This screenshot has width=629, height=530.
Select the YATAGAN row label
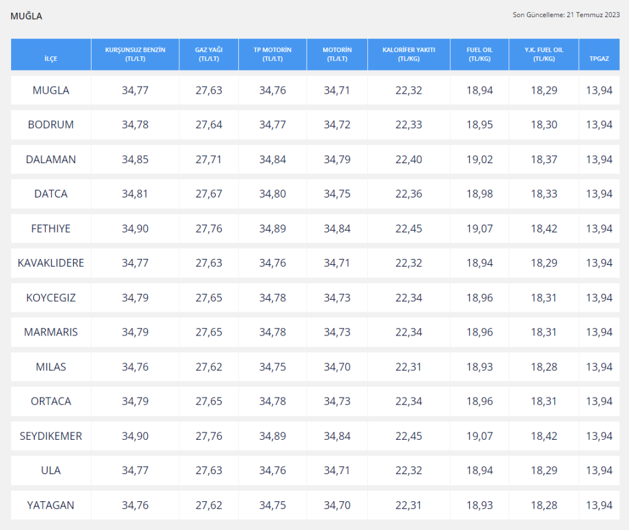(x=51, y=505)
